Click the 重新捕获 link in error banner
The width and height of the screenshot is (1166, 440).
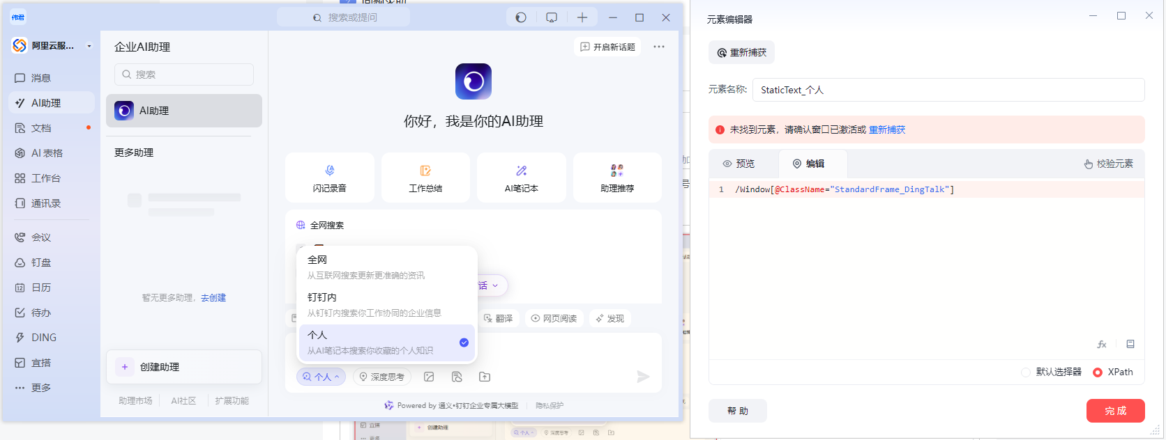(x=887, y=129)
